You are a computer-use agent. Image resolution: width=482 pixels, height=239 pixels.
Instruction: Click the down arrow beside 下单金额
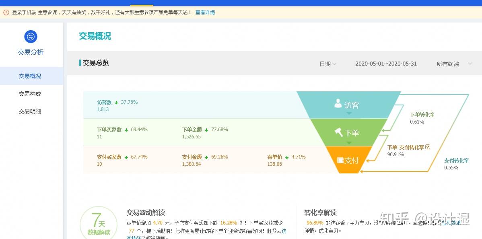tap(206, 130)
